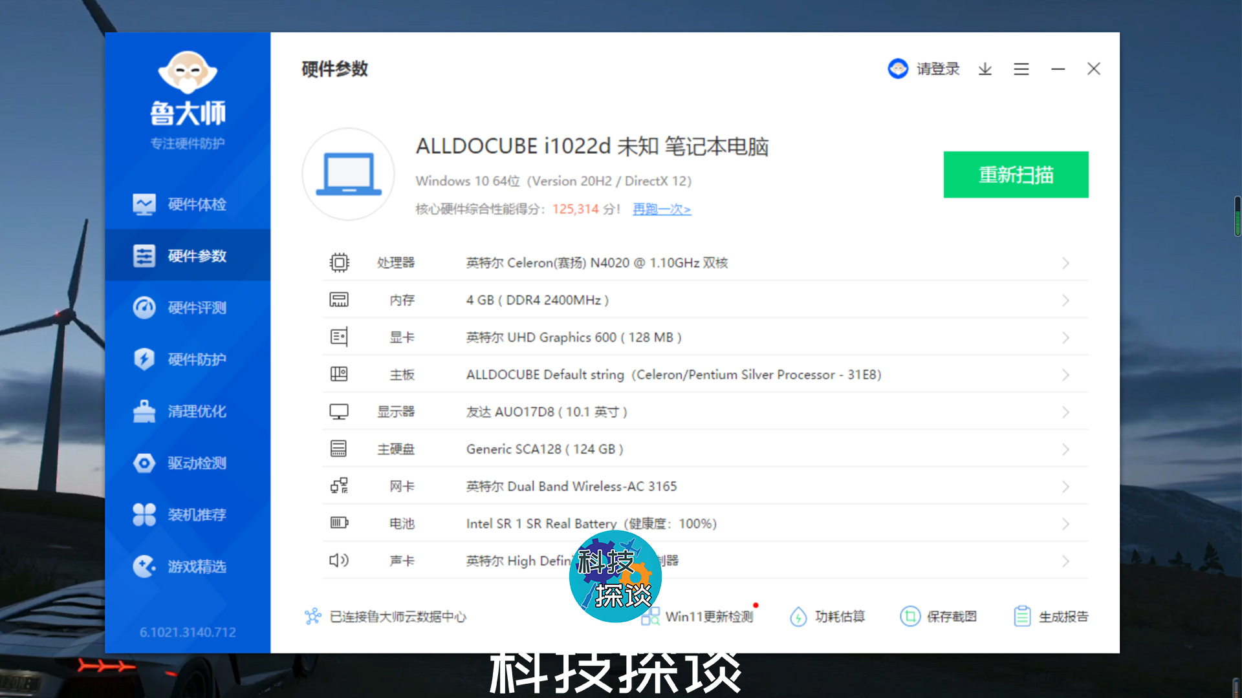1242x698 pixels.
Task: Expand the 电池 row chevron
Action: [x=1065, y=524]
